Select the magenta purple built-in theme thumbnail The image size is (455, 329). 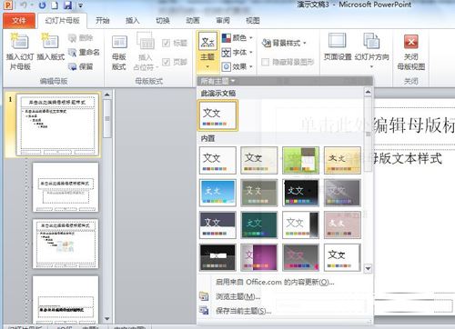point(259,257)
